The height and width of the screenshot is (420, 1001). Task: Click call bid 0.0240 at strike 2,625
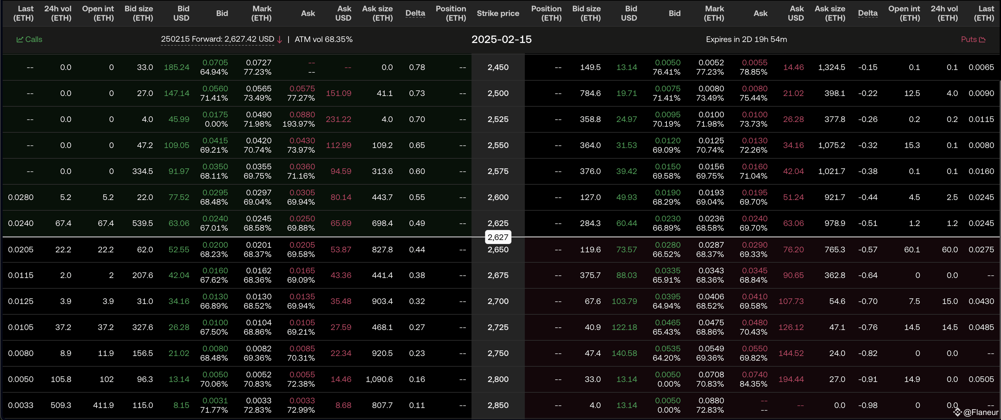click(215, 219)
